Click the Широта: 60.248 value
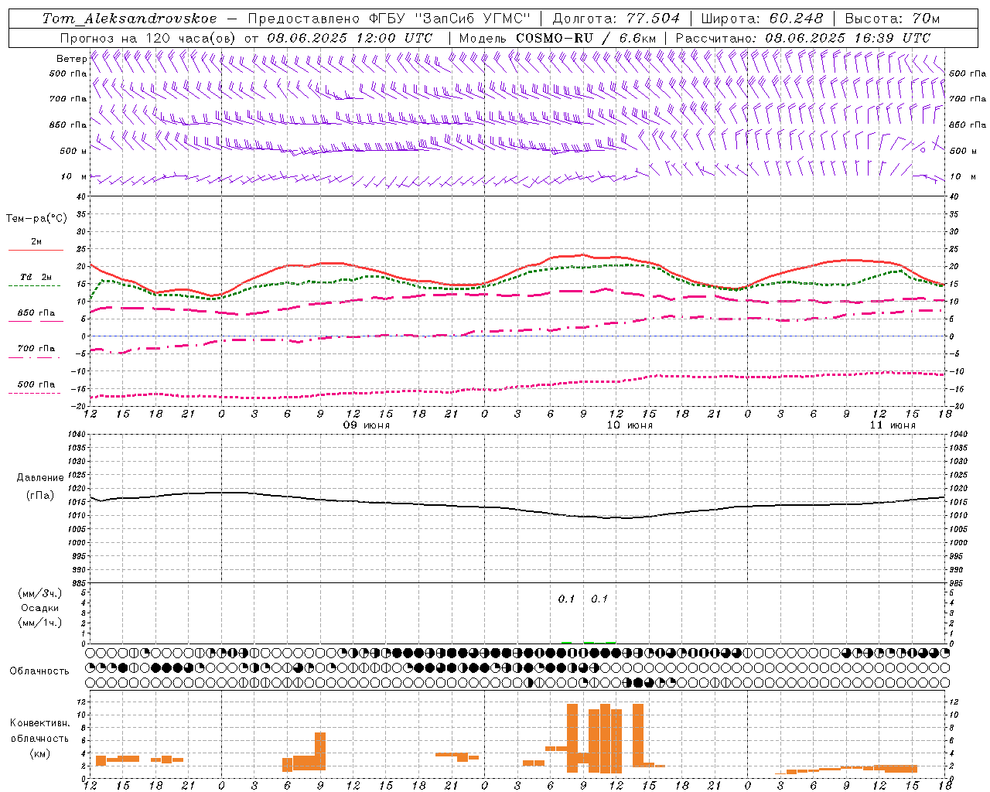Image resolution: width=990 pixels, height=792 pixels. point(762,19)
